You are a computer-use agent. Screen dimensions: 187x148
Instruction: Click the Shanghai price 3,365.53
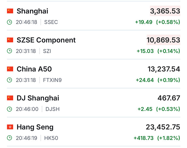pos(165,11)
